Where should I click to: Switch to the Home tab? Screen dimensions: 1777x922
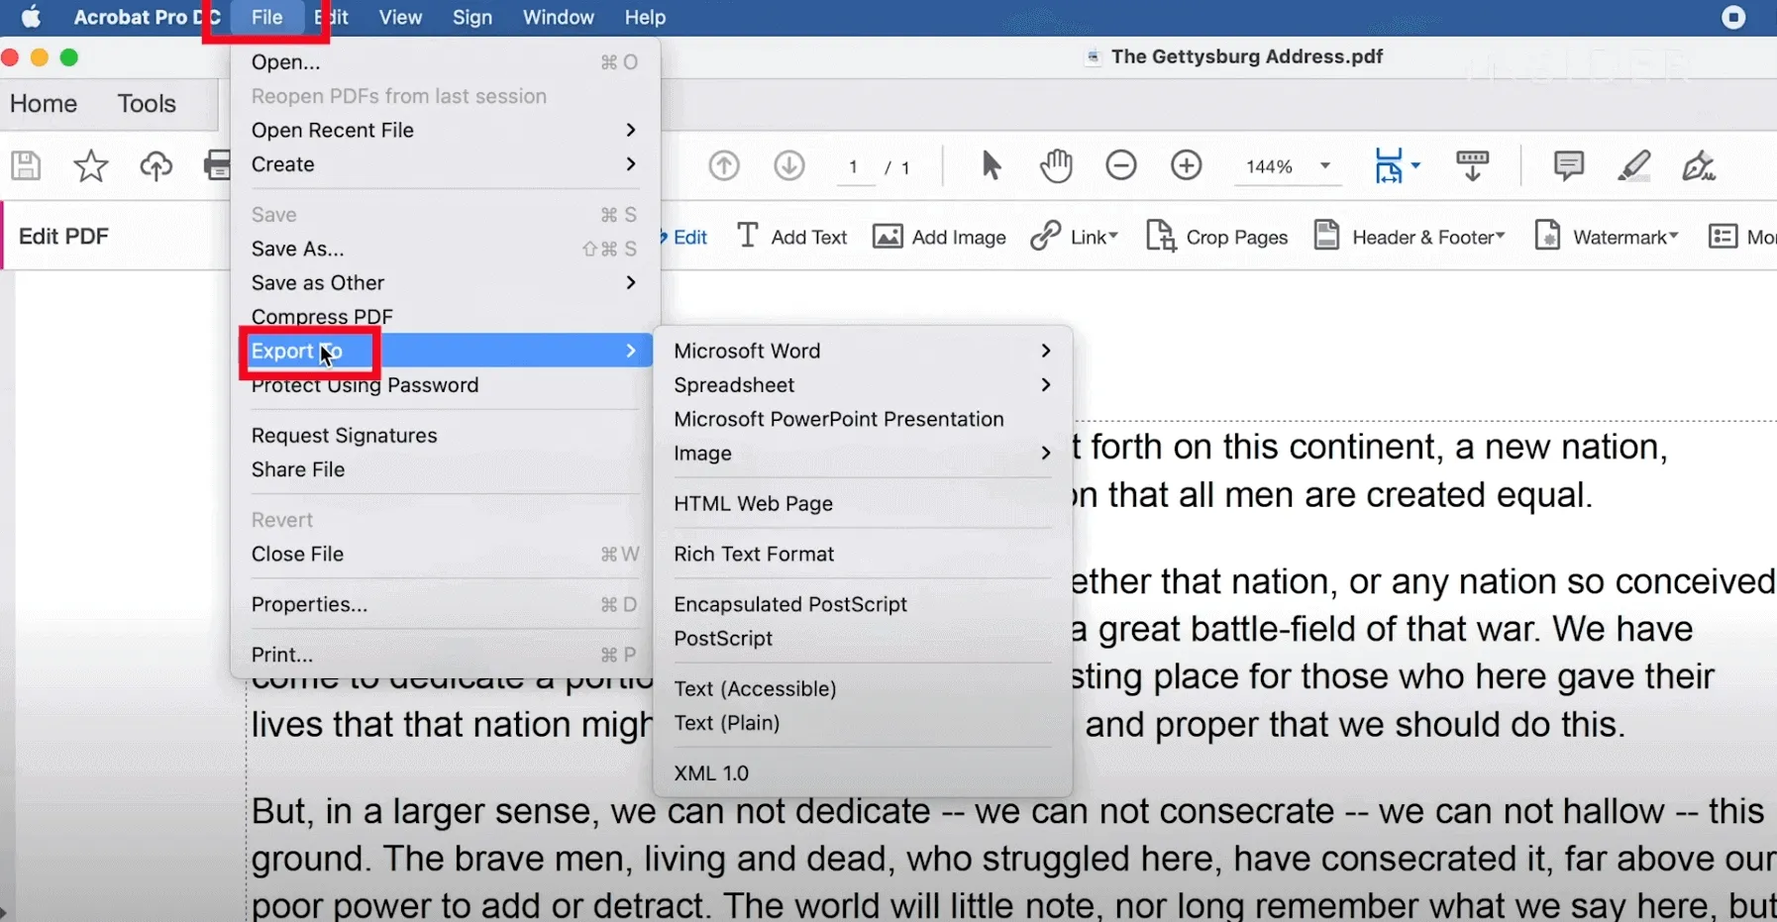(44, 103)
